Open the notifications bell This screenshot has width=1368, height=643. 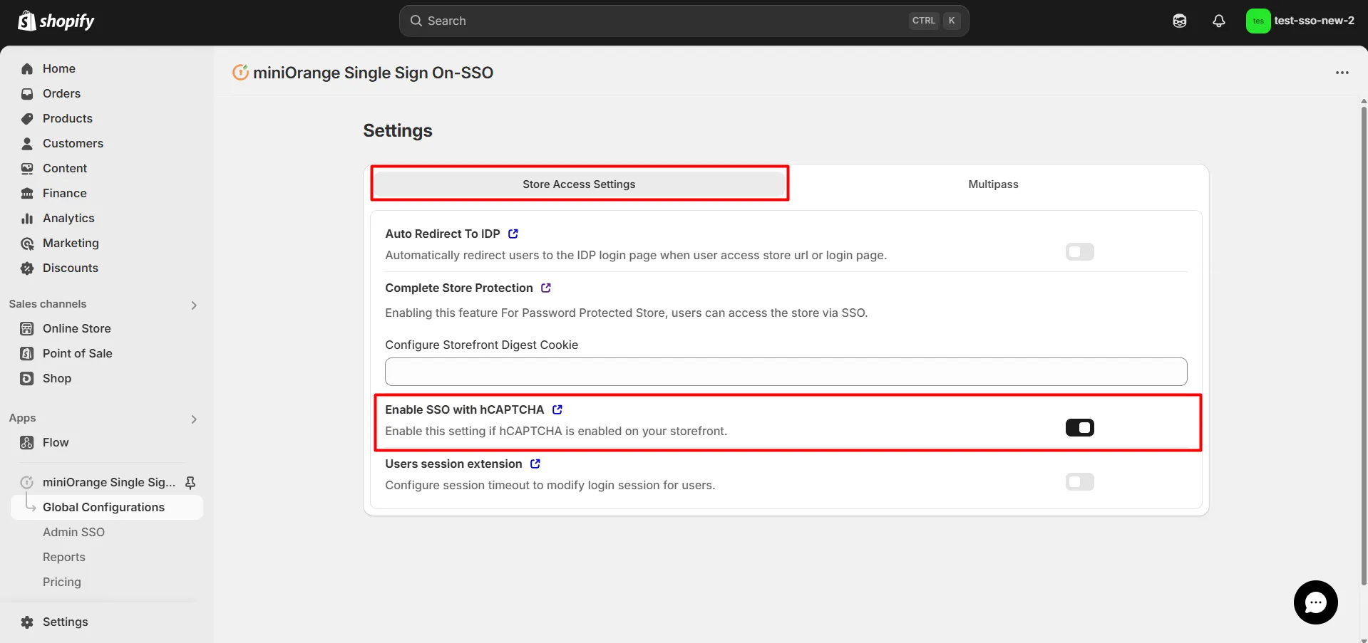[x=1219, y=21]
